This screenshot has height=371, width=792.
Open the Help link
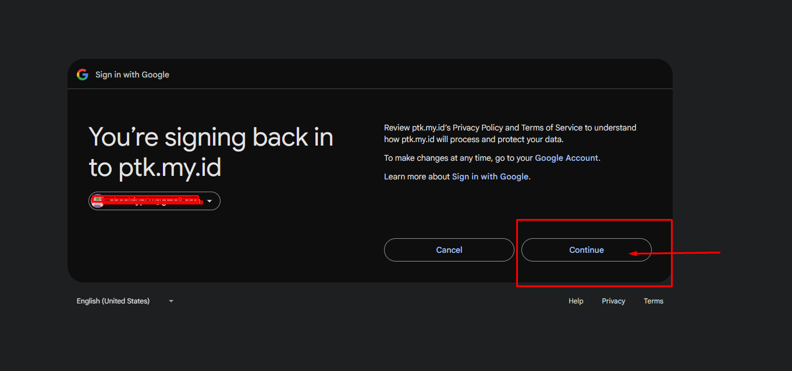point(576,301)
